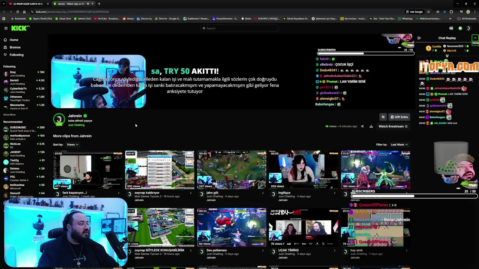479x269 pixels.
Task: Open Jahrein channel name link
Action: tap(75, 116)
